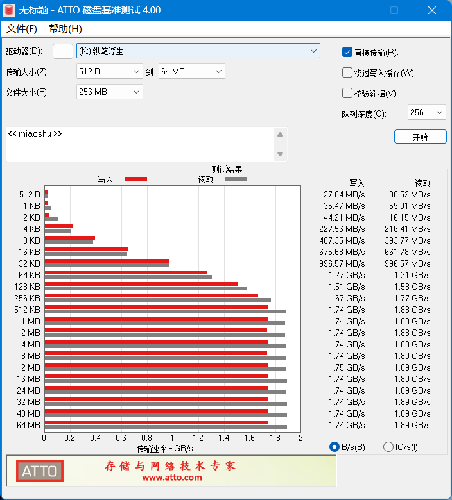Open the 文件(F) menu

[x=22, y=29]
